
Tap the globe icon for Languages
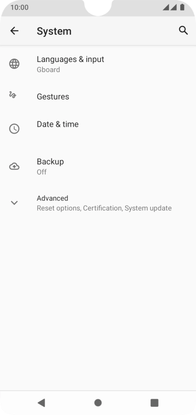(x=14, y=64)
